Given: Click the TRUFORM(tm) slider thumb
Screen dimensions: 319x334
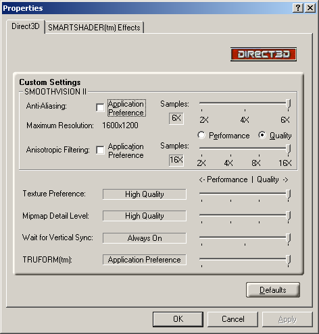Looking at the screenshot, I should pyautogui.click(x=289, y=260).
